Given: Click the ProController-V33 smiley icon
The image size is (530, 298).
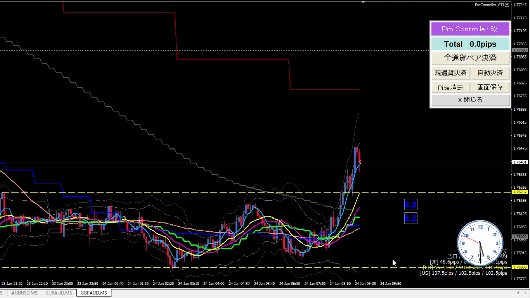Looking at the screenshot, I should coord(507,5).
